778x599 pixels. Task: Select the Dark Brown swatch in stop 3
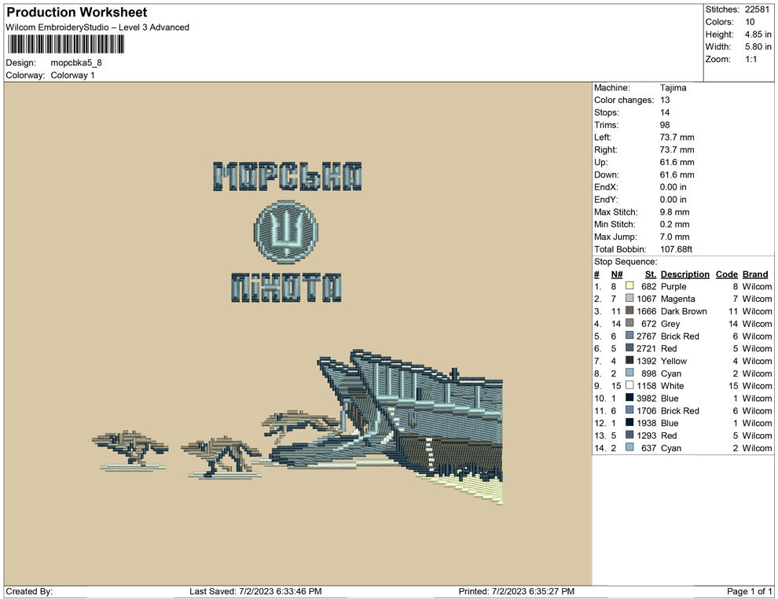[x=629, y=311]
